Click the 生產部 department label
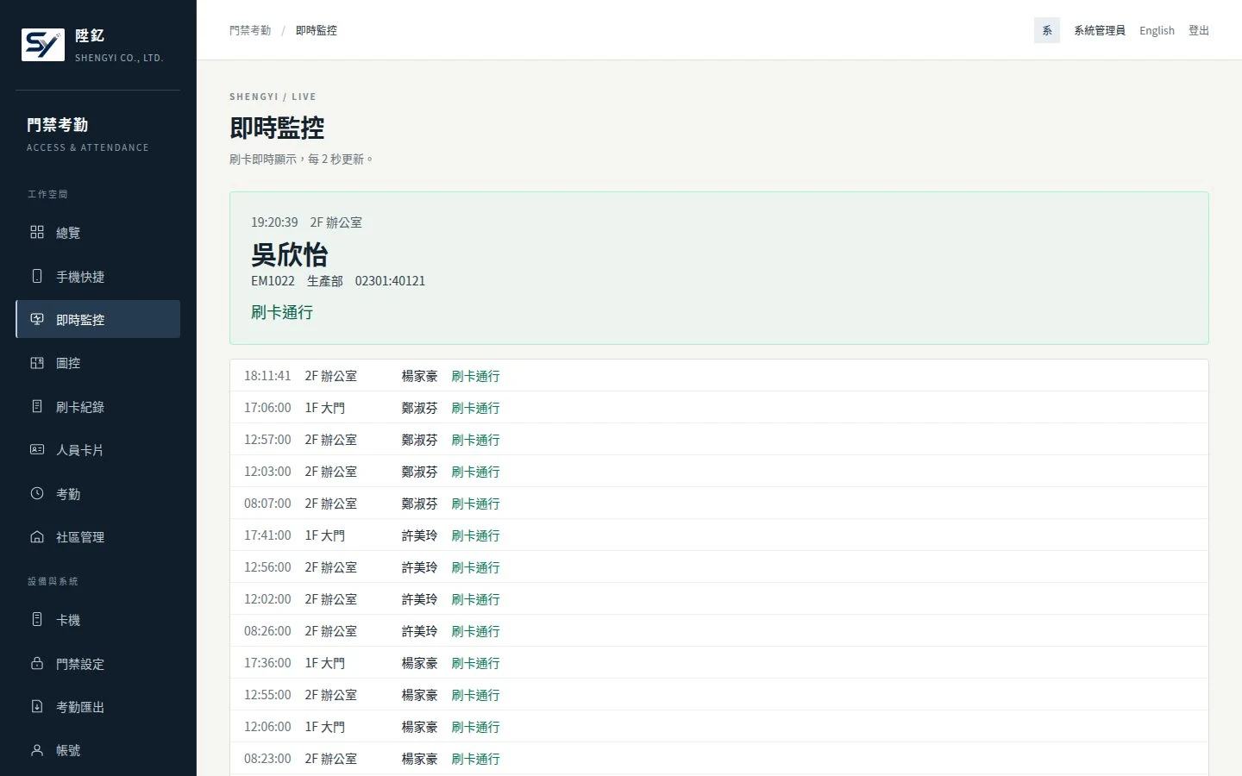The image size is (1242, 776). (x=325, y=281)
